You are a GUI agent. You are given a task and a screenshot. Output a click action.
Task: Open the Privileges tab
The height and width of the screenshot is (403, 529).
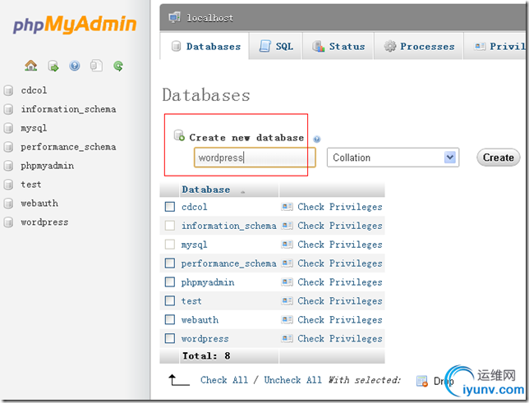pyautogui.click(x=495, y=47)
